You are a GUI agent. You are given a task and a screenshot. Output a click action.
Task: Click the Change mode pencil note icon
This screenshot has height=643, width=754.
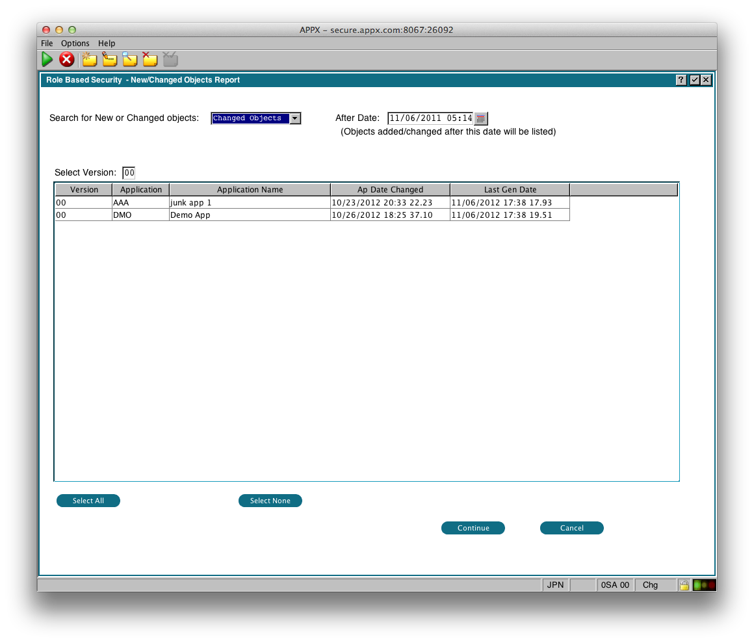coord(110,60)
